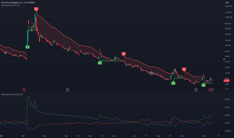Click the small arrow on the price axis
Screen dimensions: 234x138
click(x=224, y=59)
